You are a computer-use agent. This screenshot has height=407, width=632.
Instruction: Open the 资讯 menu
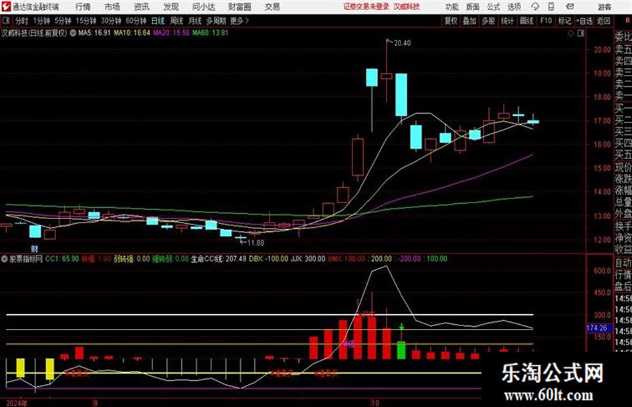142,7
